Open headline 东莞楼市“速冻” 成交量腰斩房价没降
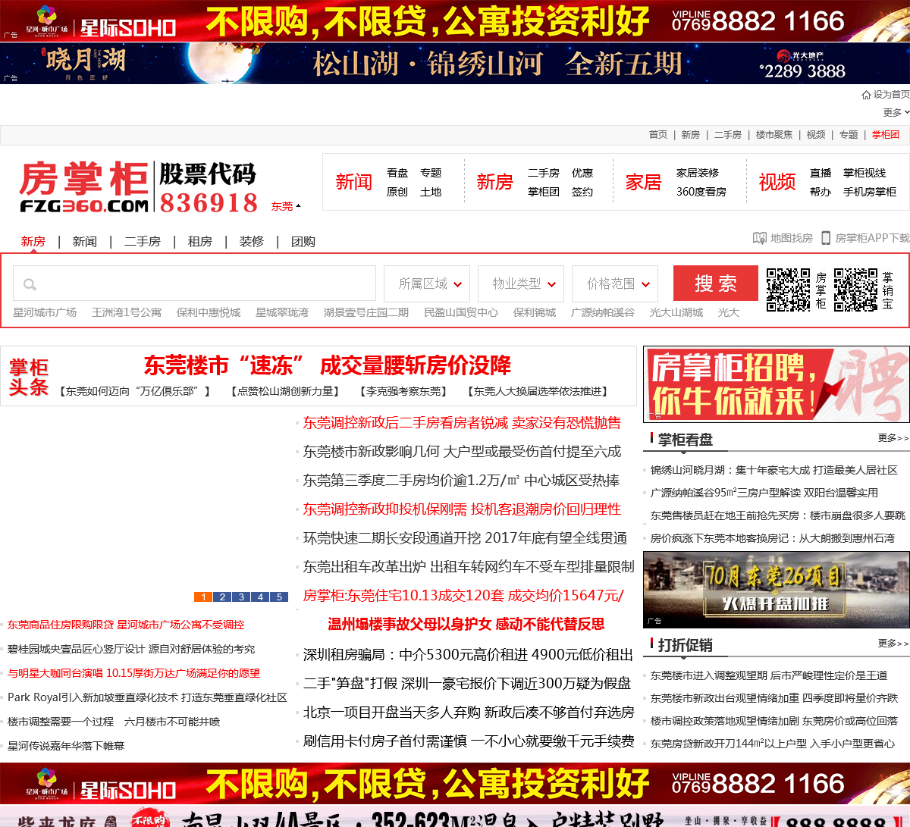 328,365
